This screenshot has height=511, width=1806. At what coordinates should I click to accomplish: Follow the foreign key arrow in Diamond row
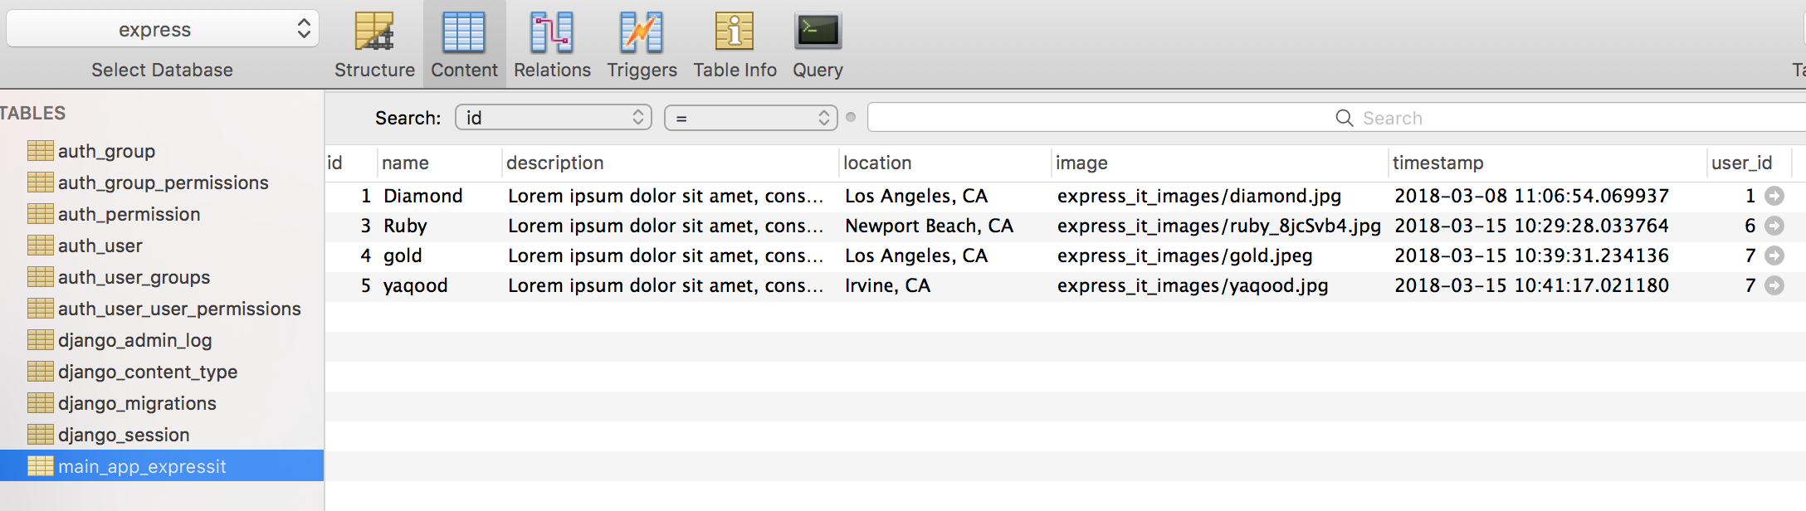(x=1774, y=196)
